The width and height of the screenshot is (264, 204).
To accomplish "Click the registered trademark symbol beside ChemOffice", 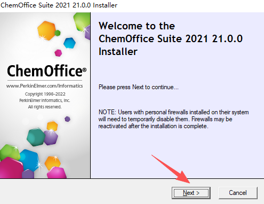I will pyautogui.click(x=85, y=70).
